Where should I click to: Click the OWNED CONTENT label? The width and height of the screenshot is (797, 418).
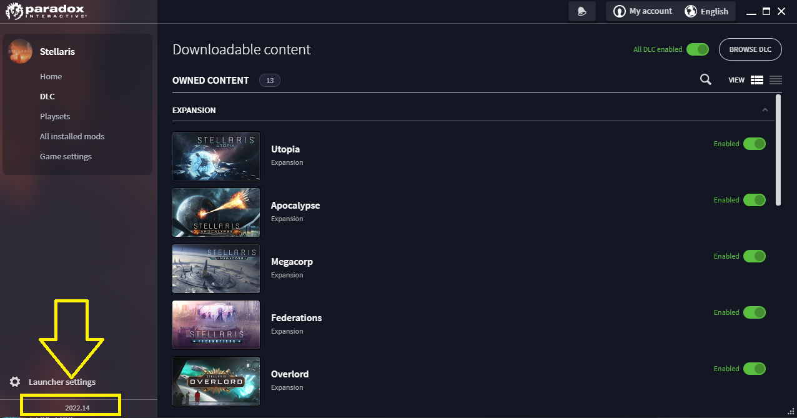click(x=210, y=81)
